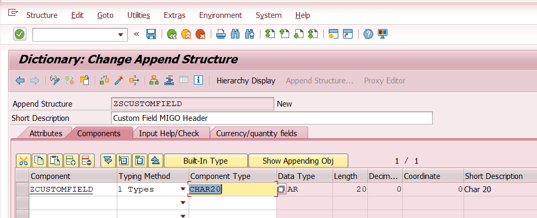Click Expand All Includes double-down arrow icon
This screenshot has height=218, width=537.
coord(108,160)
